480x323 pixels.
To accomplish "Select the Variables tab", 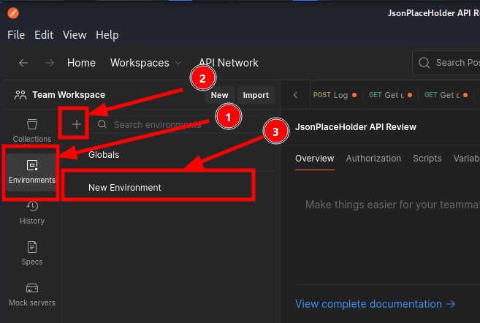I will click(467, 159).
